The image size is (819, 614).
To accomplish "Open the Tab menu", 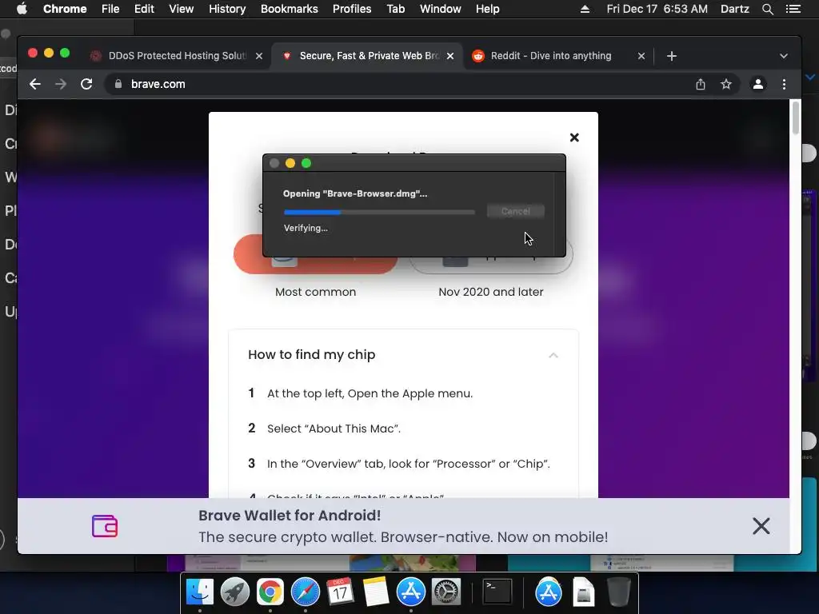I will [395, 9].
